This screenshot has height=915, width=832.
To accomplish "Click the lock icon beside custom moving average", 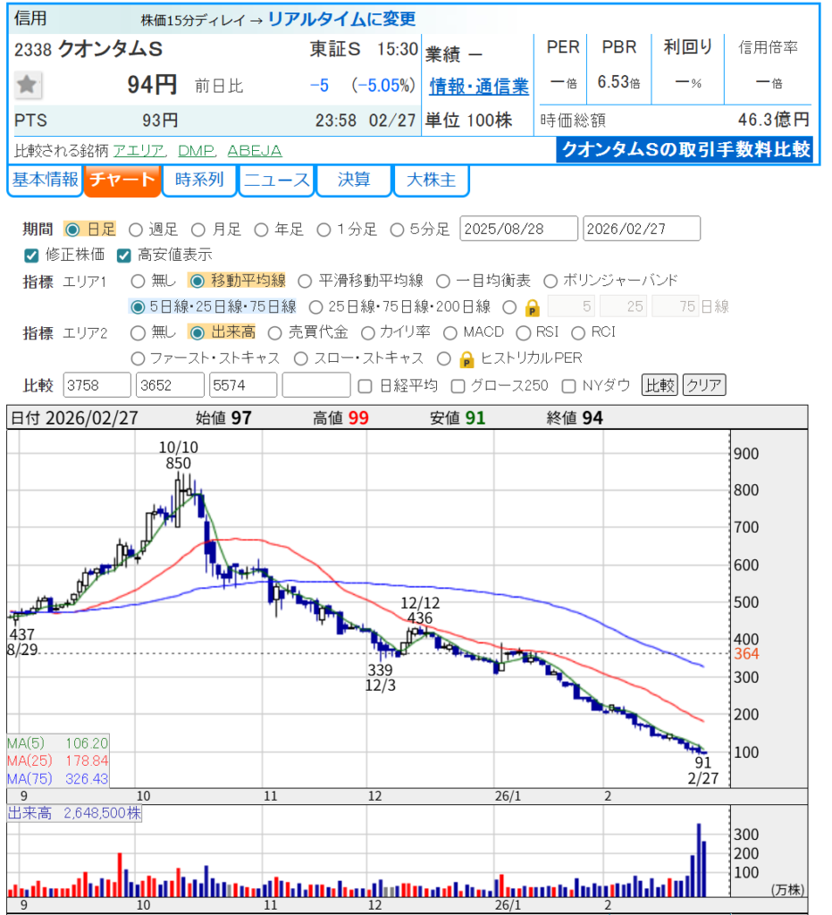I will (532, 307).
